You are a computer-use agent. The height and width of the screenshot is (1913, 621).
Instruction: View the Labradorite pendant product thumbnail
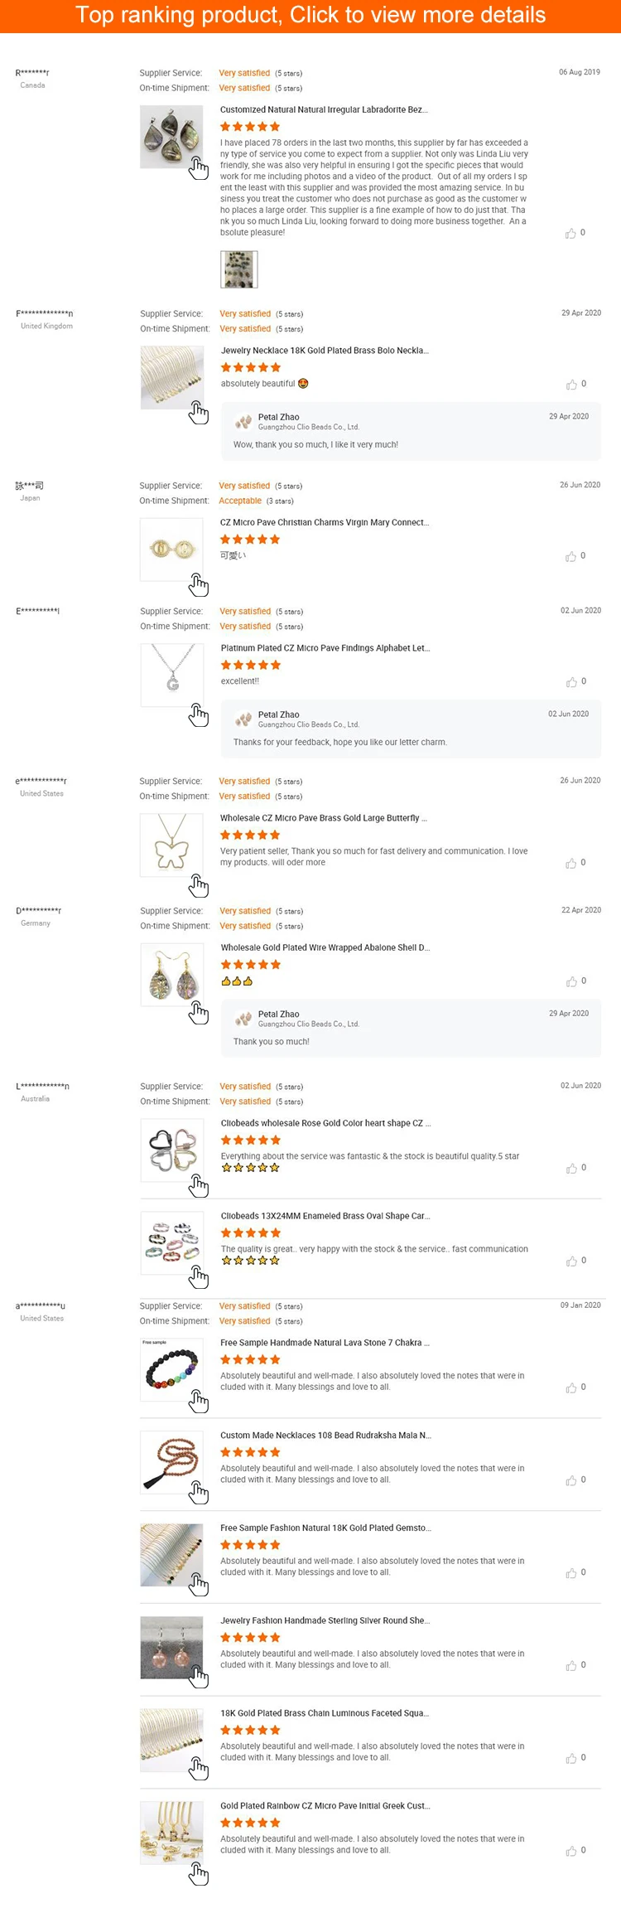pyautogui.click(x=171, y=138)
